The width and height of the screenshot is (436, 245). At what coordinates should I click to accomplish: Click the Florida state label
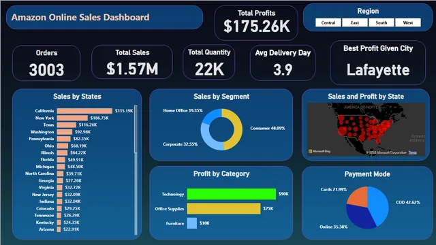click(x=47, y=160)
